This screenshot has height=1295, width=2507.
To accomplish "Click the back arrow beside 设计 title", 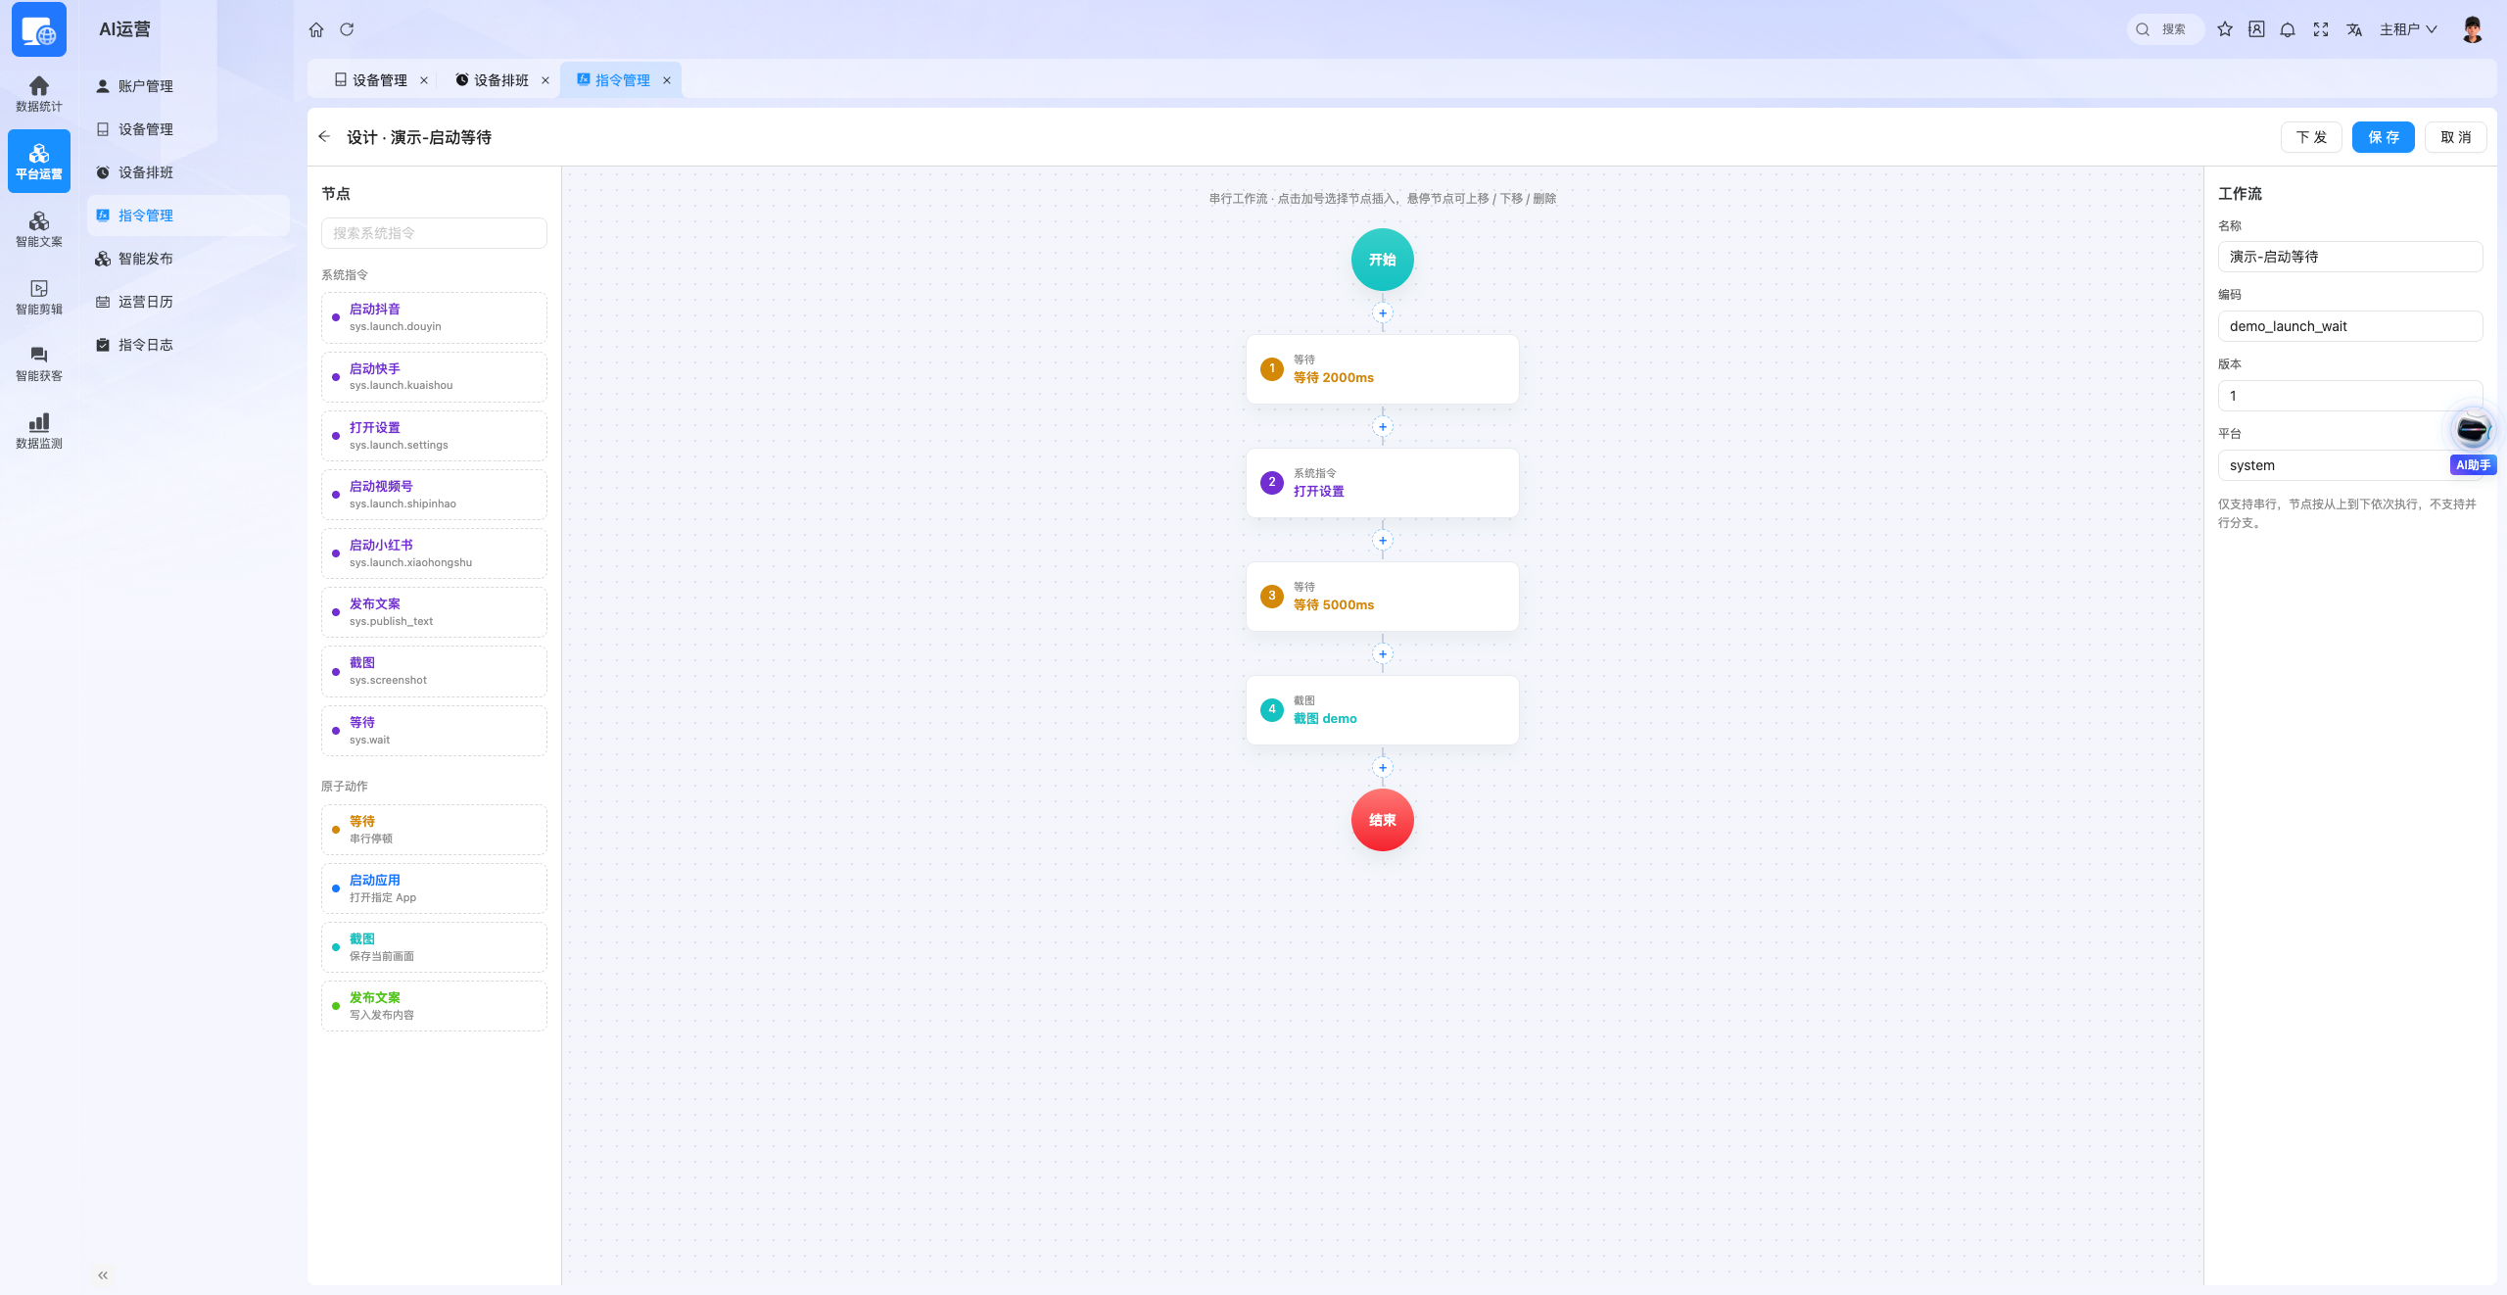I will pyautogui.click(x=324, y=137).
